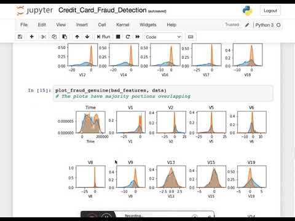Image resolution: width=295 pixels, height=221 pixels.
Task: Click the V8 distribution plot
Action: [90, 177]
